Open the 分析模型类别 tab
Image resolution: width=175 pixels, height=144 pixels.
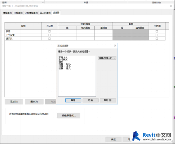click(x=31, y=13)
